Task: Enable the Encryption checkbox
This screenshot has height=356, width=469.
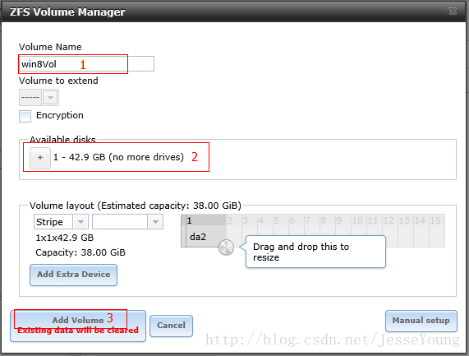Action: point(25,116)
